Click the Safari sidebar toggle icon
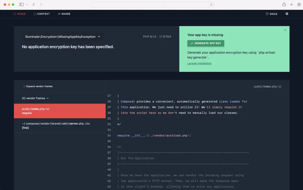Screen dimensions: 303x190 click(x=21, y=5)
